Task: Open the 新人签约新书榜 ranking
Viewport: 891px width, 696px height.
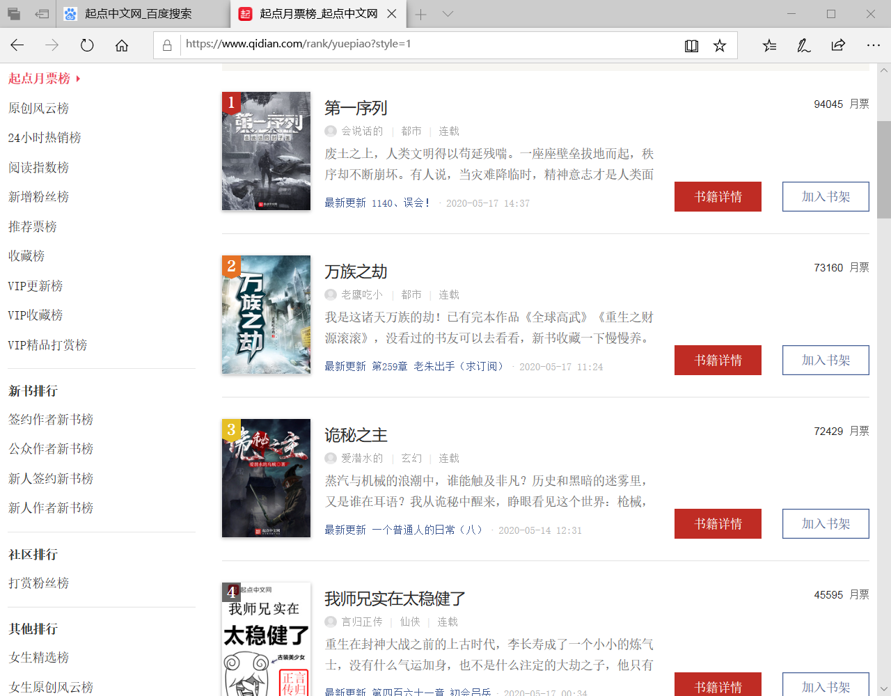Action: tap(51, 479)
